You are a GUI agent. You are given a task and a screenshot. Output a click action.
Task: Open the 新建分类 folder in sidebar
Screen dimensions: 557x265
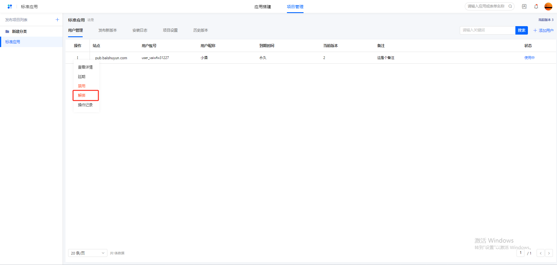19,31
